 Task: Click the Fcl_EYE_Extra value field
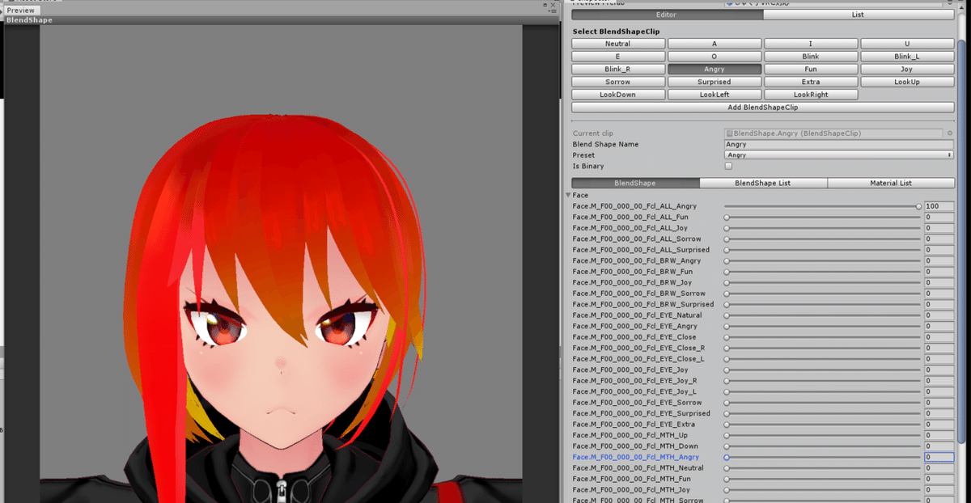point(939,425)
